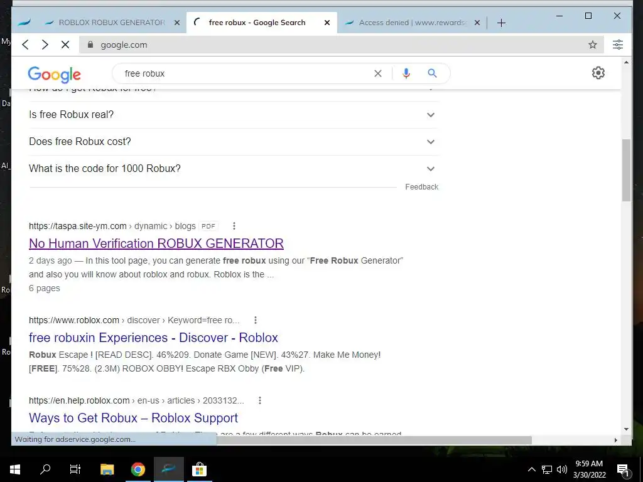
Task: Click the '6 pages' text
Action: [x=45, y=289]
